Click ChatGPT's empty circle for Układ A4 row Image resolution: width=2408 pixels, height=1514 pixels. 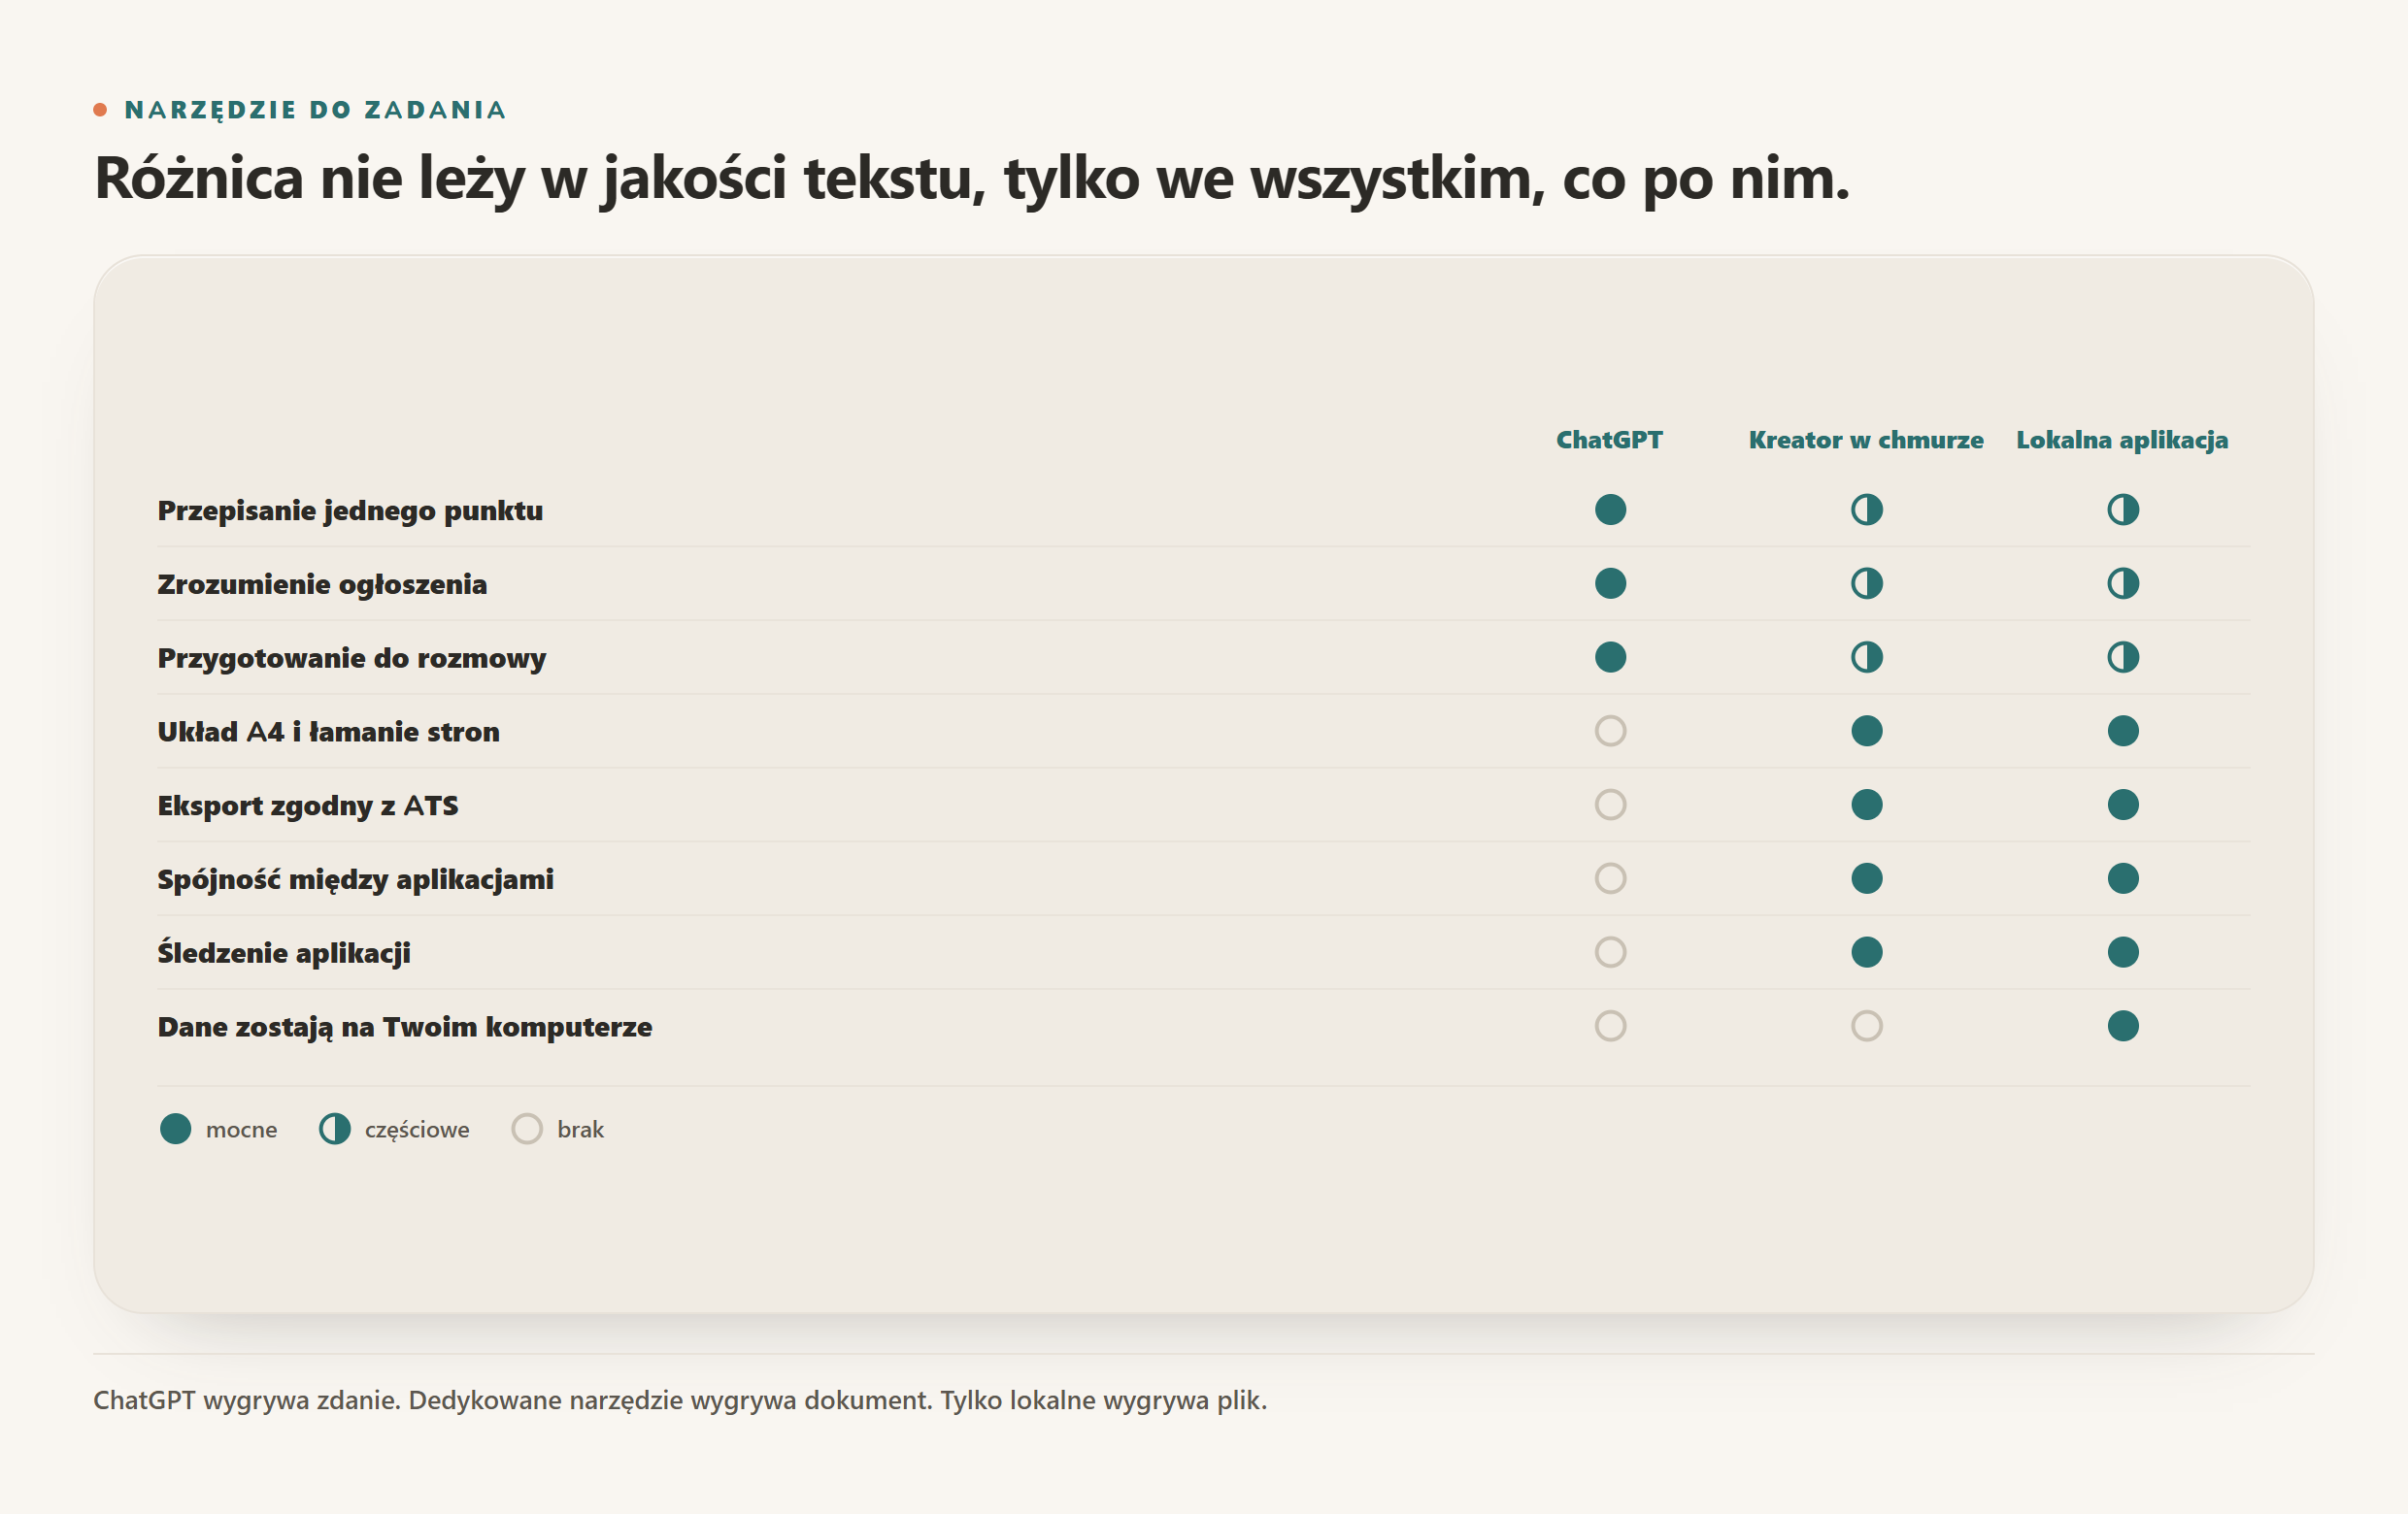coord(1610,732)
